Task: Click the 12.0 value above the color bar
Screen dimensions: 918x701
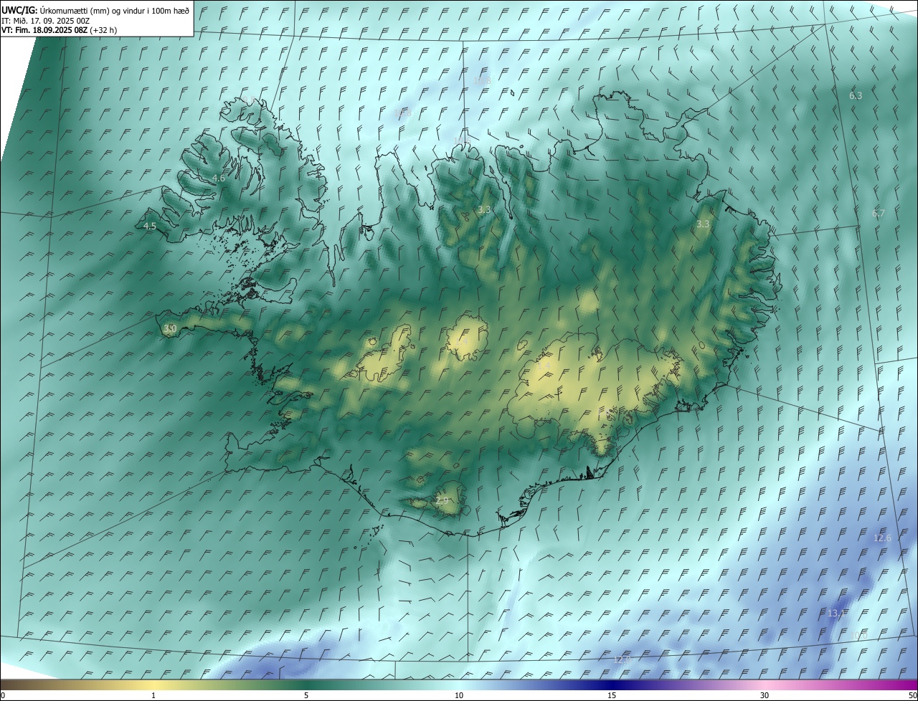Action: [622, 659]
